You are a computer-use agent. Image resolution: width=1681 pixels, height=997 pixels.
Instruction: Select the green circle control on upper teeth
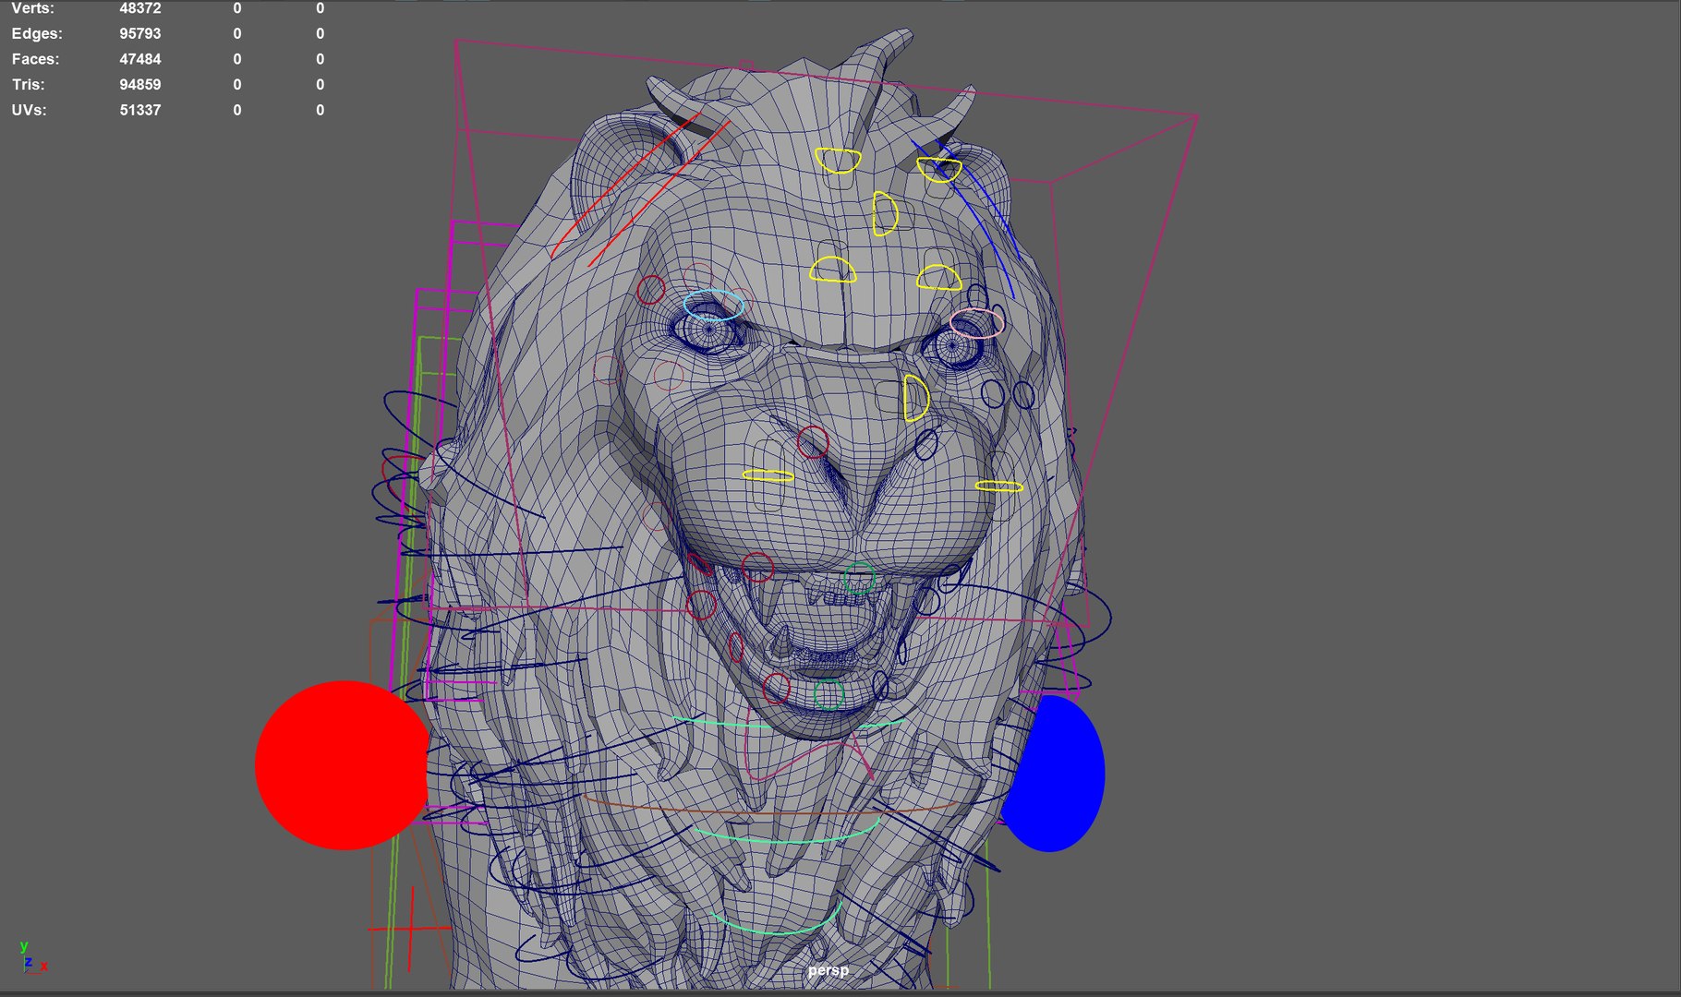860,578
